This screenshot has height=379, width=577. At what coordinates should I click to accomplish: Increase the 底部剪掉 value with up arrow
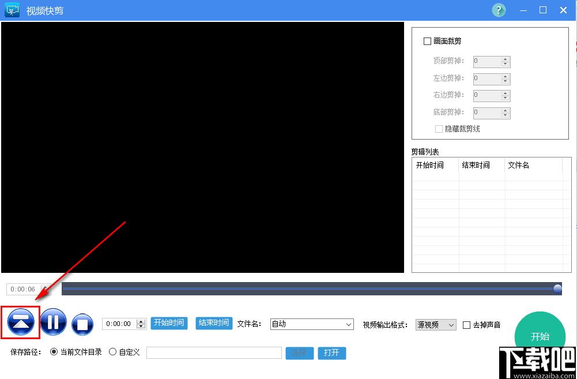[506, 110]
